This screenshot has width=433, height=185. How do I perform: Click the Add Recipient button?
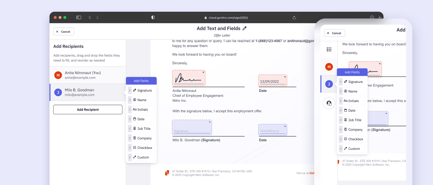(x=88, y=109)
